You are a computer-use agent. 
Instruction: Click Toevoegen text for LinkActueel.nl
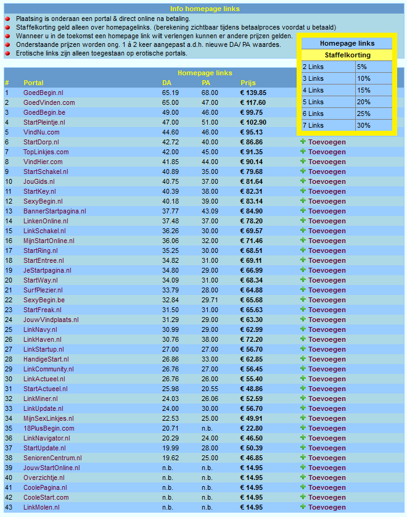327,379
